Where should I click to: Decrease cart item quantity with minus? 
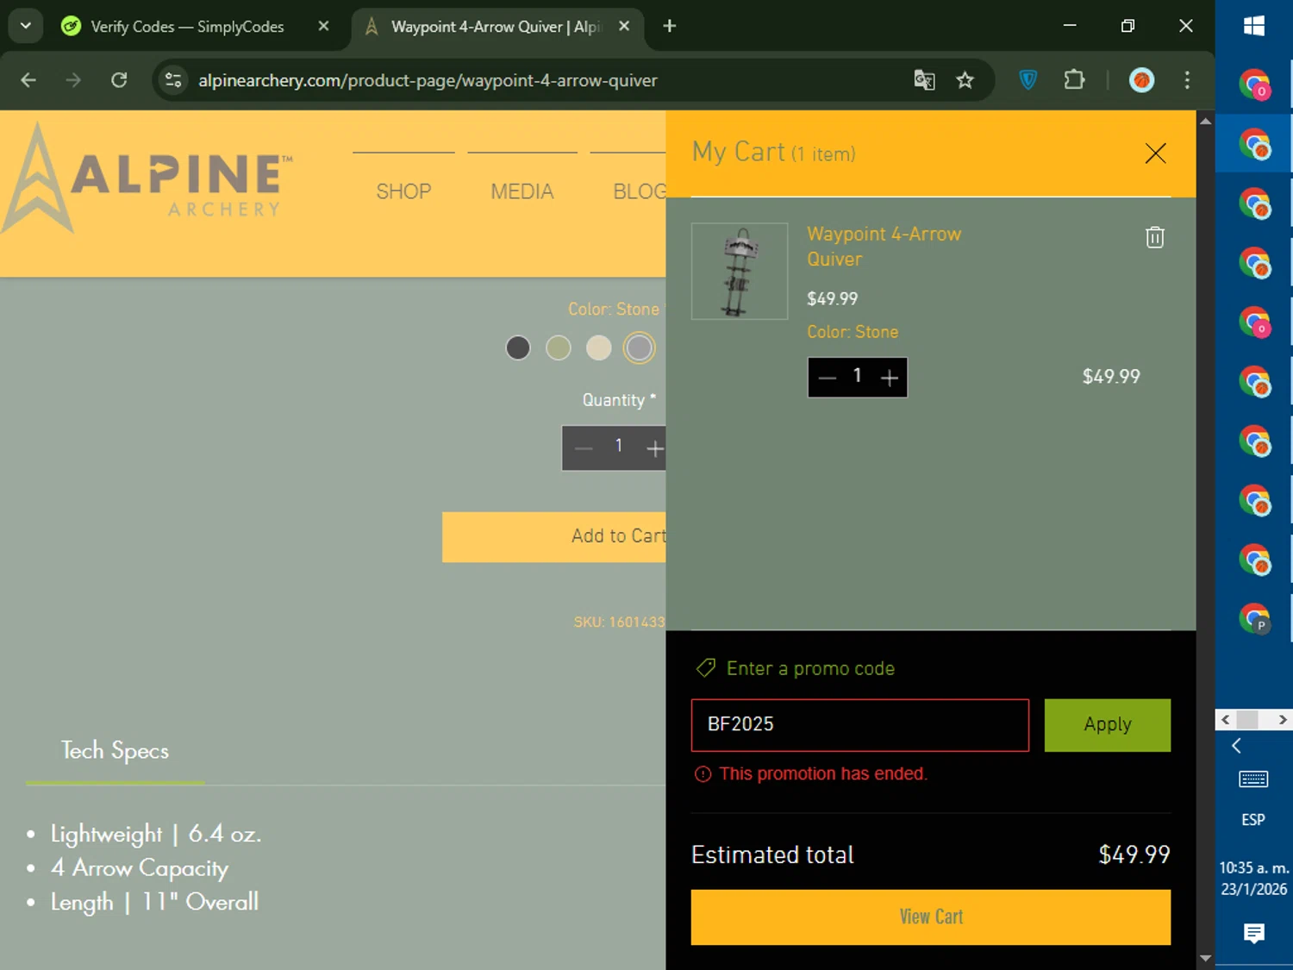coord(828,378)
